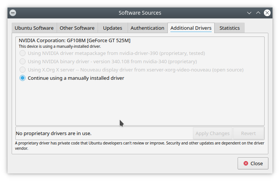280x181 pixels.
Task: Select the Nouveau open source driver option
Action: pyautogui.click(x=23, y=70)
